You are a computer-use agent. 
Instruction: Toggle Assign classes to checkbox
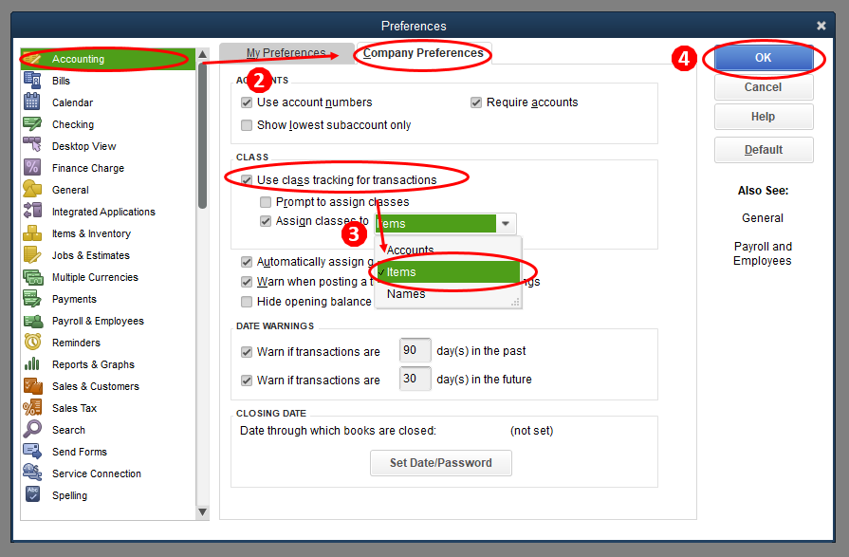pos(266,221)
